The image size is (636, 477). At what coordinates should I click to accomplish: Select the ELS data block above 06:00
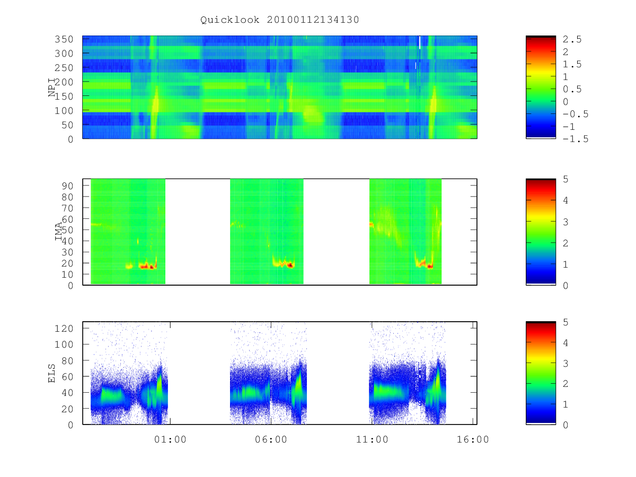[268, 373]
